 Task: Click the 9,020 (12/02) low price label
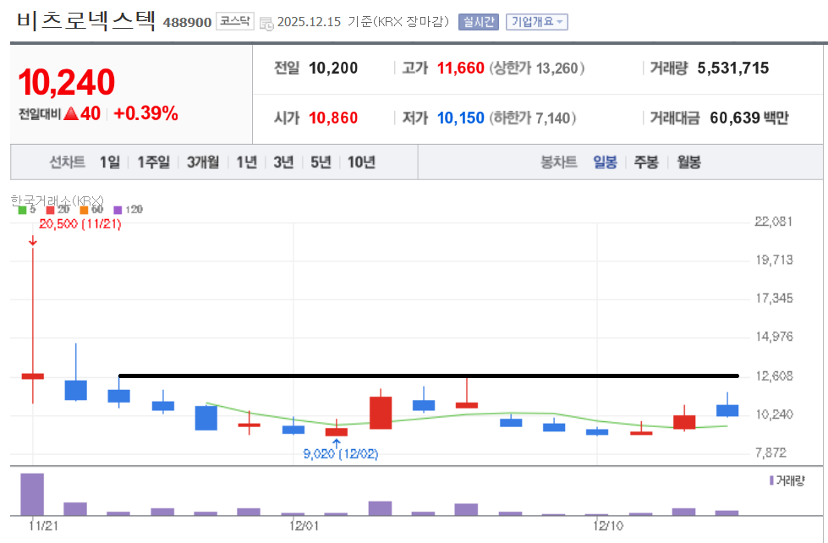coord(341,453)
